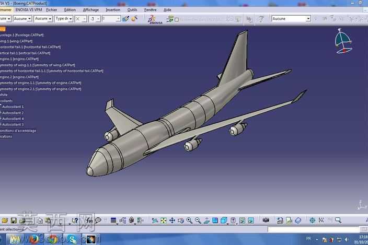Image resolution: width=368 pixels, height=245 pixels.
Task: Open the Edition menu
Action: coord(70,9)
